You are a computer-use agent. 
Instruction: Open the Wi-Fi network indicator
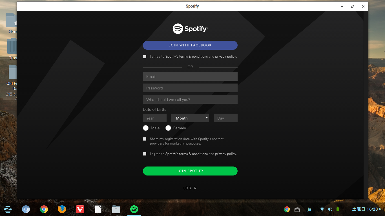[x=322, y=209]
